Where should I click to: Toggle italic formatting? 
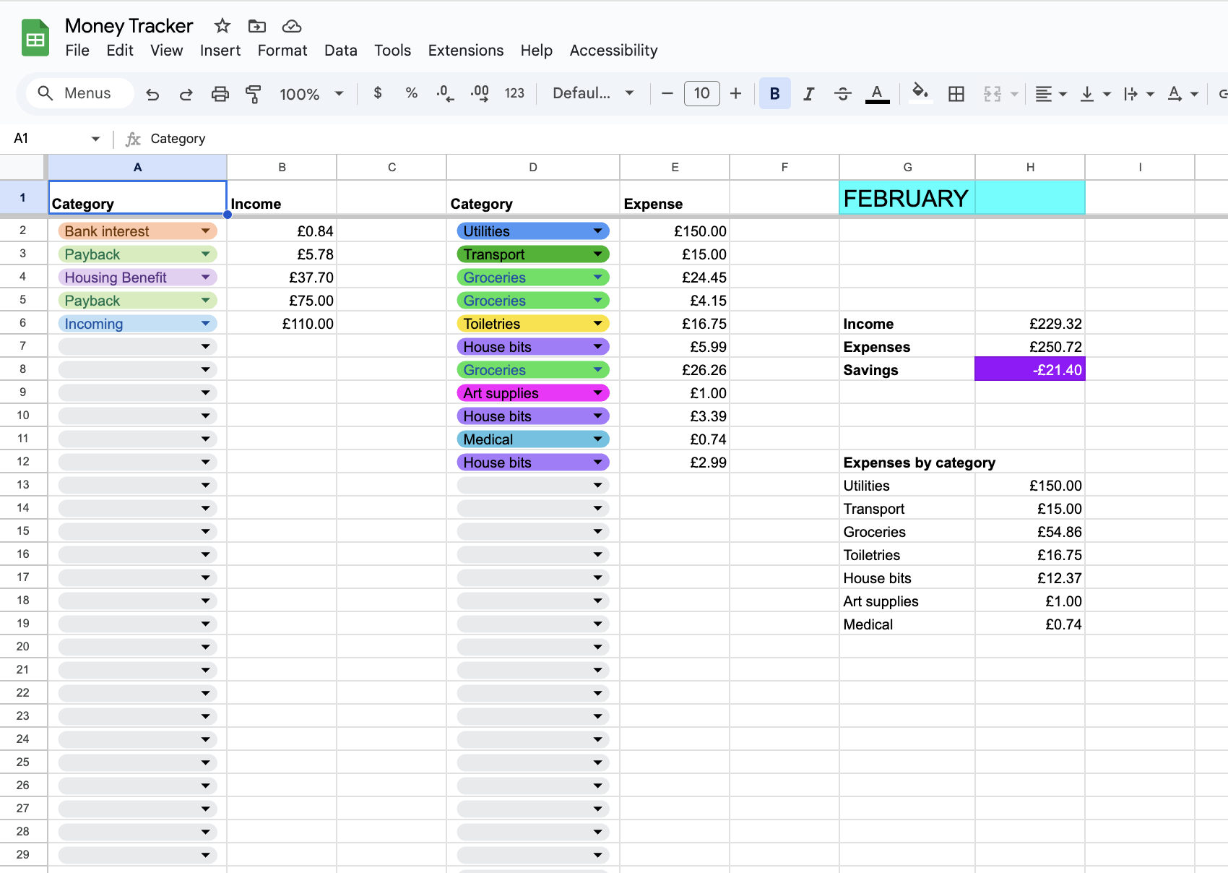(x=808, y=94)
